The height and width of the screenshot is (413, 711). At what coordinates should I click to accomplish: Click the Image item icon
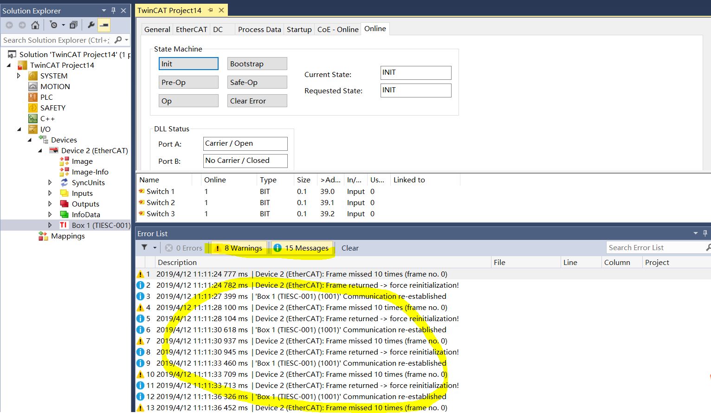[x=65, y=161]
